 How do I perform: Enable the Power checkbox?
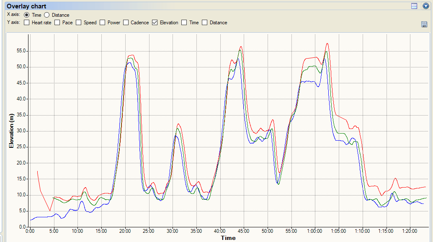(103, 23)
